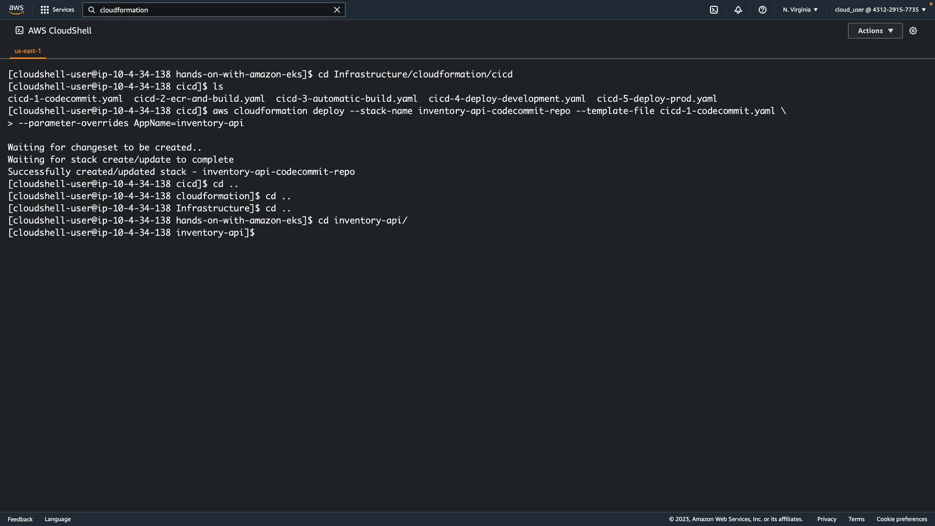The height and width of the screenshot is (526, 935).
Task: Open the Privacy link
Action: click(x=826, y=519)
